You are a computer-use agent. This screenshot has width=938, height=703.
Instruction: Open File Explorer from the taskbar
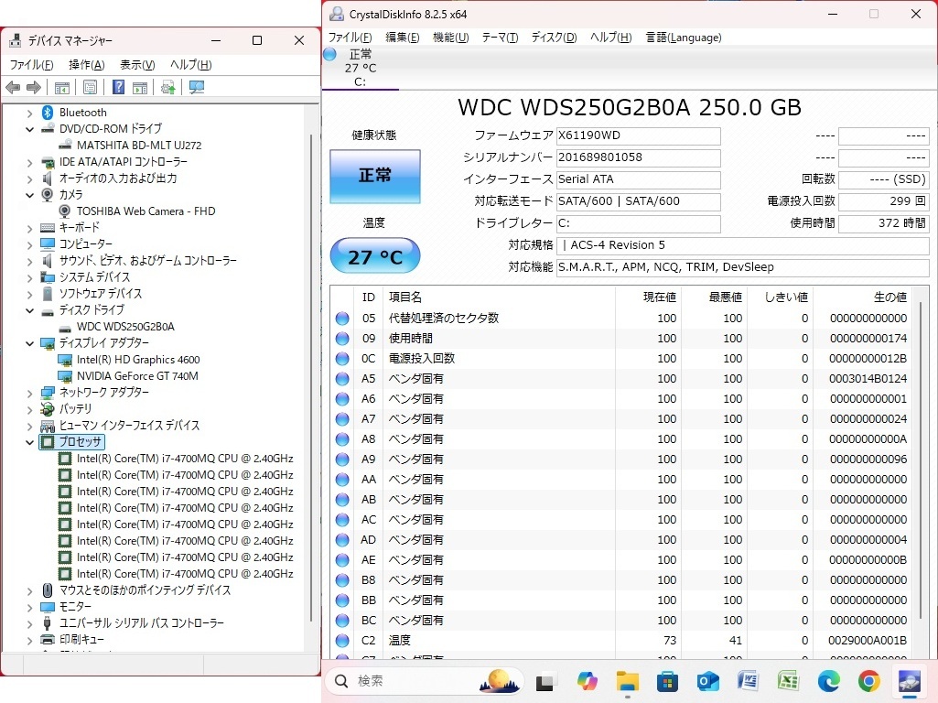coord(628,681)
